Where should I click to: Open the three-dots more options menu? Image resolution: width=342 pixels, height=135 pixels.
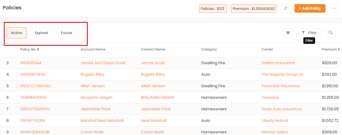coord(335,9)
